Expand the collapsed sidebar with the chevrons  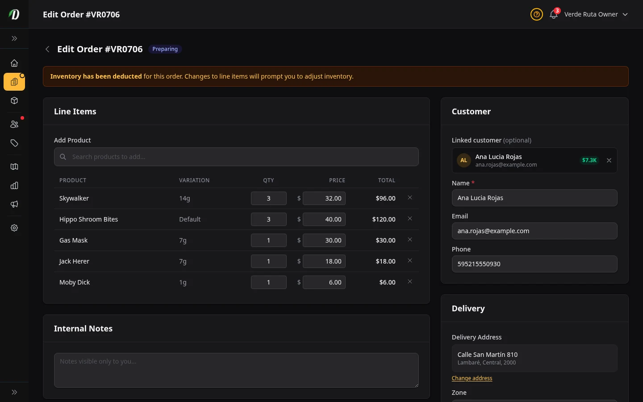(x=14, y=39)
